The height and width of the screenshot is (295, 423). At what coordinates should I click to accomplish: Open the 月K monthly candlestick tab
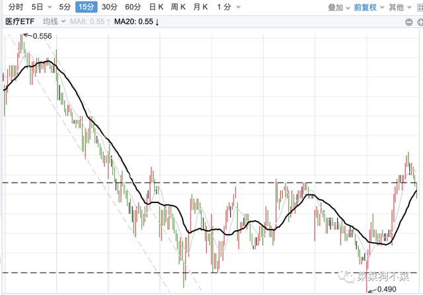coord(200,7)
